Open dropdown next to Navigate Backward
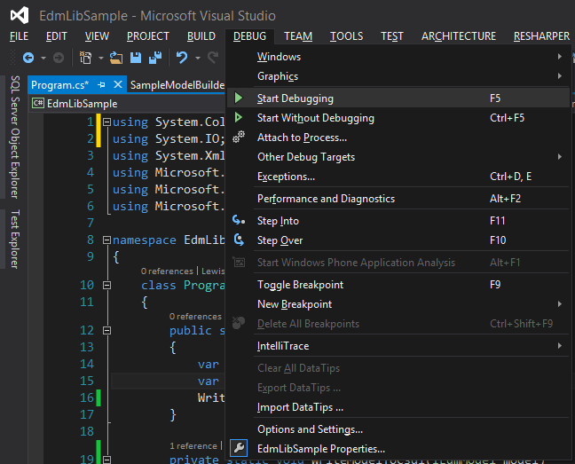Image resolution: width=575 pixels, height=464 pixels. (43, 58)
